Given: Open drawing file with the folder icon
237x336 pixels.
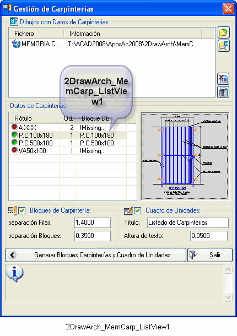Looking at the screenshot, I should click(224, 32).
